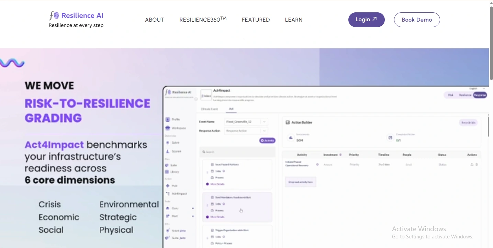Click the "Economic" dimension text

[59, 217]
